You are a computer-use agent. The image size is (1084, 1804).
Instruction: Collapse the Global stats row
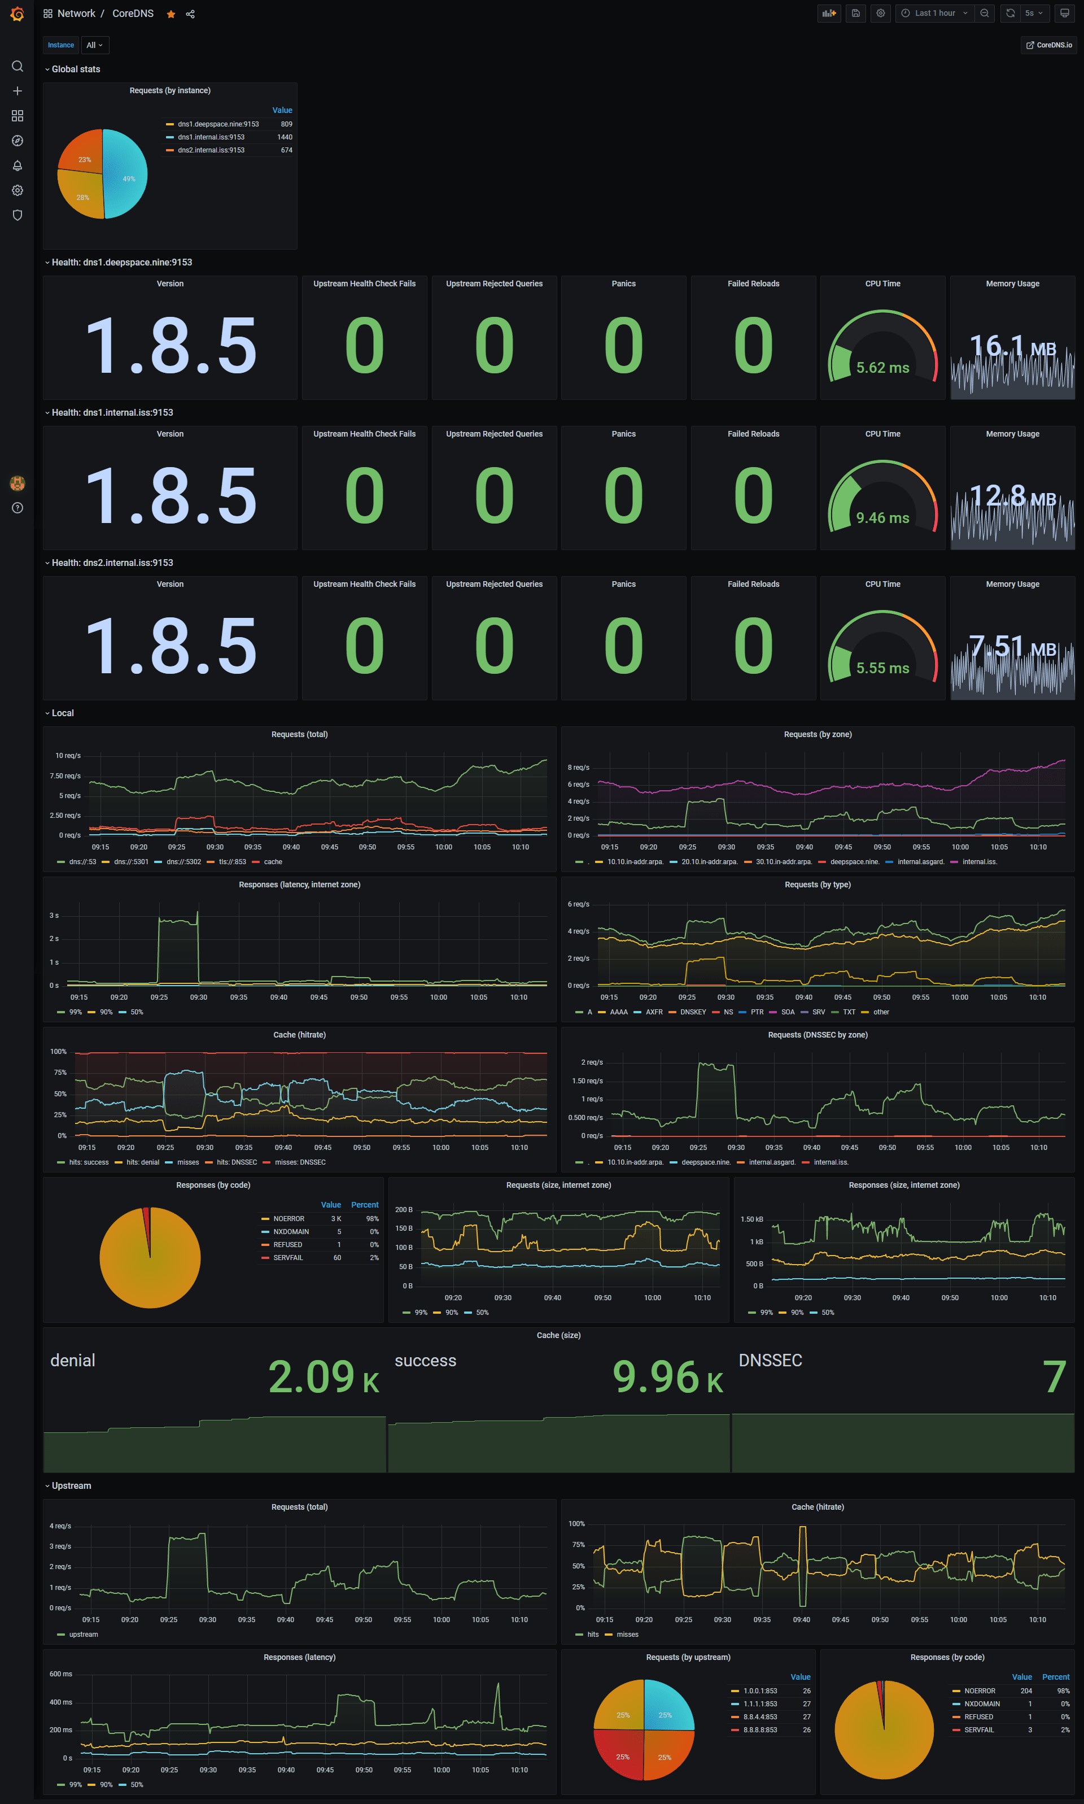75,69
